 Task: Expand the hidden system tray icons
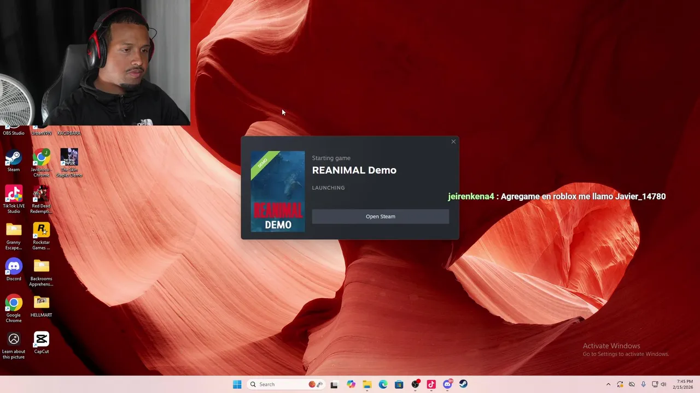[x=608, y=384]
